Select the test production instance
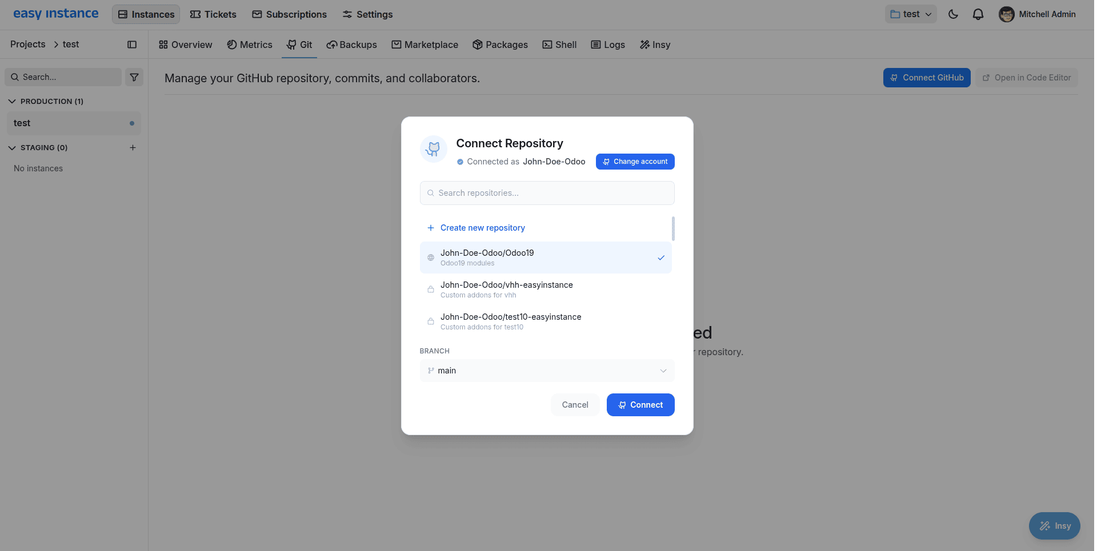This screenshot has height=551, width=1097. coord(74,123)
